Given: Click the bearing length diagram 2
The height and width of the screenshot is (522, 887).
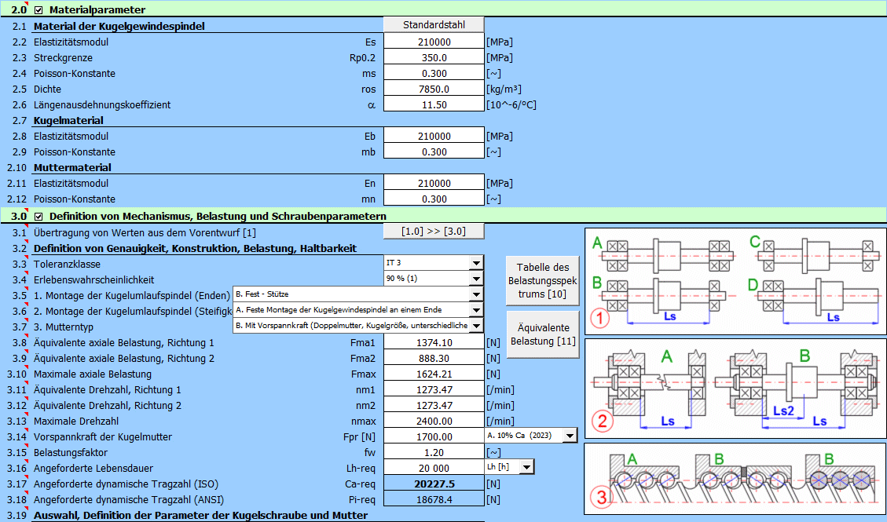Looking at the screenshot, I should click(735, 387).
